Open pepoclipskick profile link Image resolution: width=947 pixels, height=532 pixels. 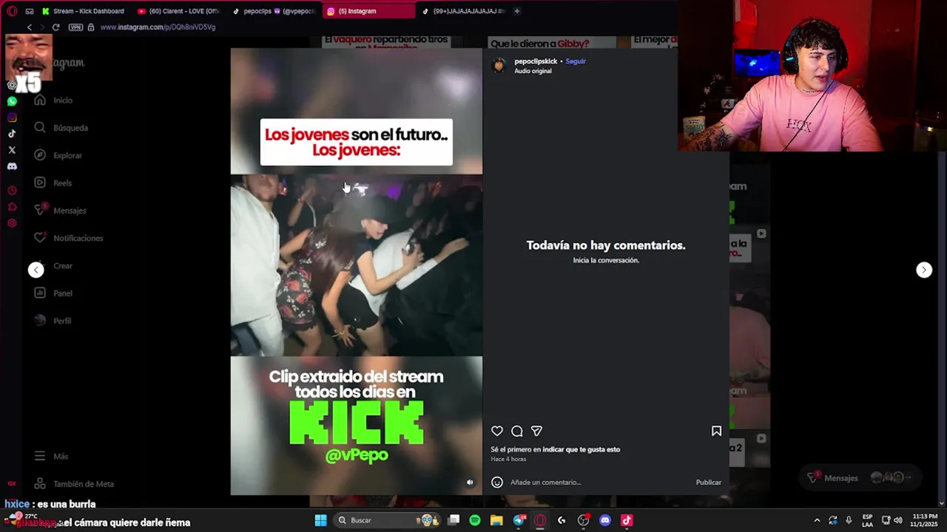coord(536,61)
